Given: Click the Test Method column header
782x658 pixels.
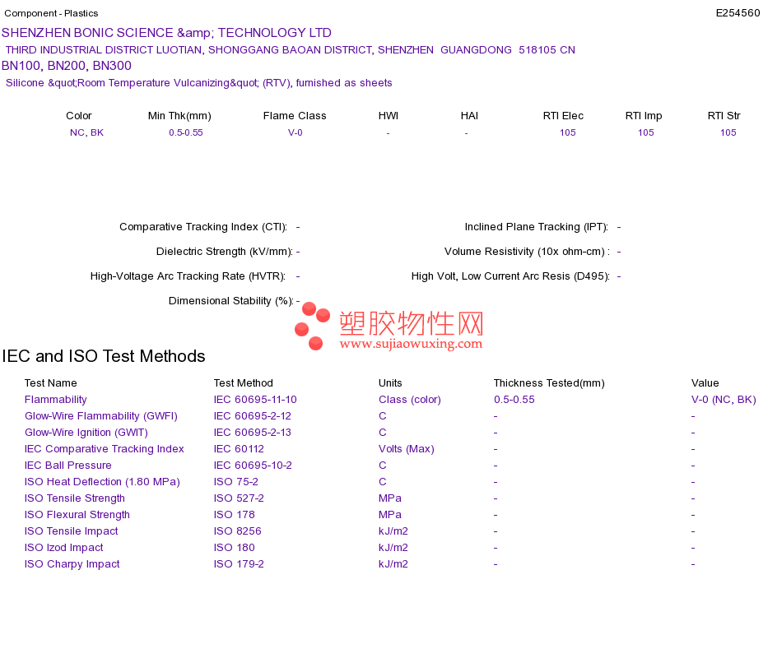Looking at the screenshot, I should click(244, 382).
